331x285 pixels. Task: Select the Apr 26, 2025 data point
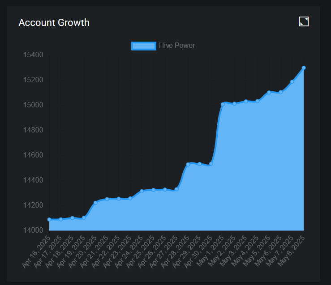tap(165, 189)
